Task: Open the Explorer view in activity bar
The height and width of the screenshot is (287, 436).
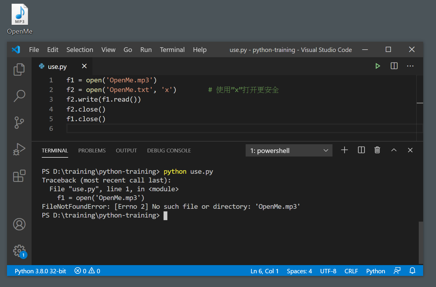Action: tap(19, 69)
